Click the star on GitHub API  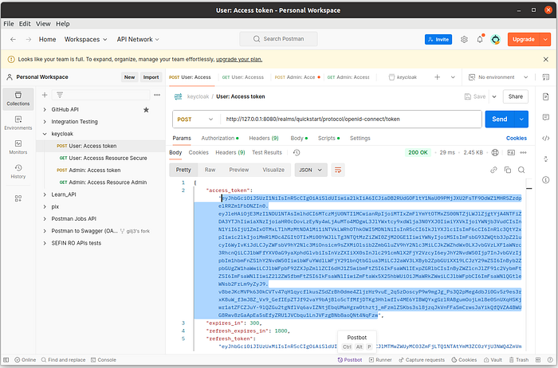click(x=146, y=109)
